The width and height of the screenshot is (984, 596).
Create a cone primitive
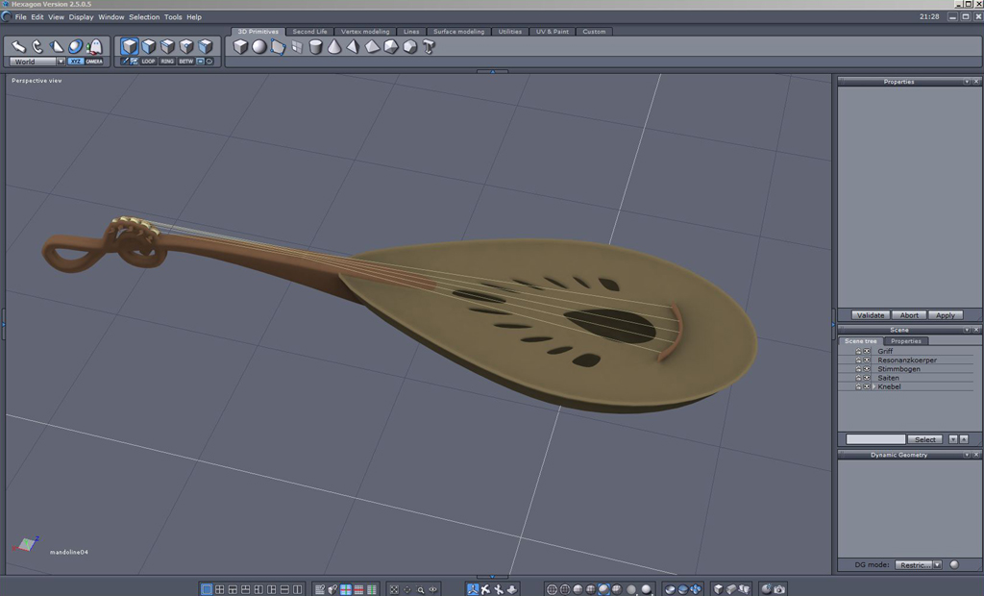[x=334, y=46]
